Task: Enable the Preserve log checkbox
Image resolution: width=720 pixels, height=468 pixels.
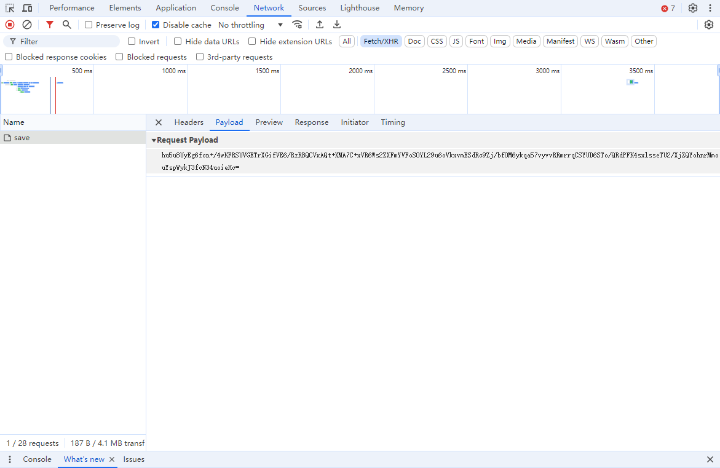Action: pos(89,25)
